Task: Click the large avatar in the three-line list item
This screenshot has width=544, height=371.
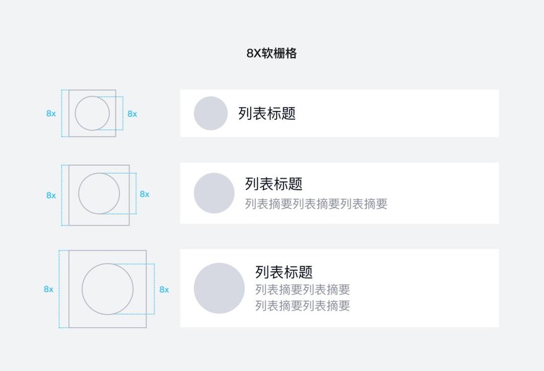Action: [x=219, y=288]
